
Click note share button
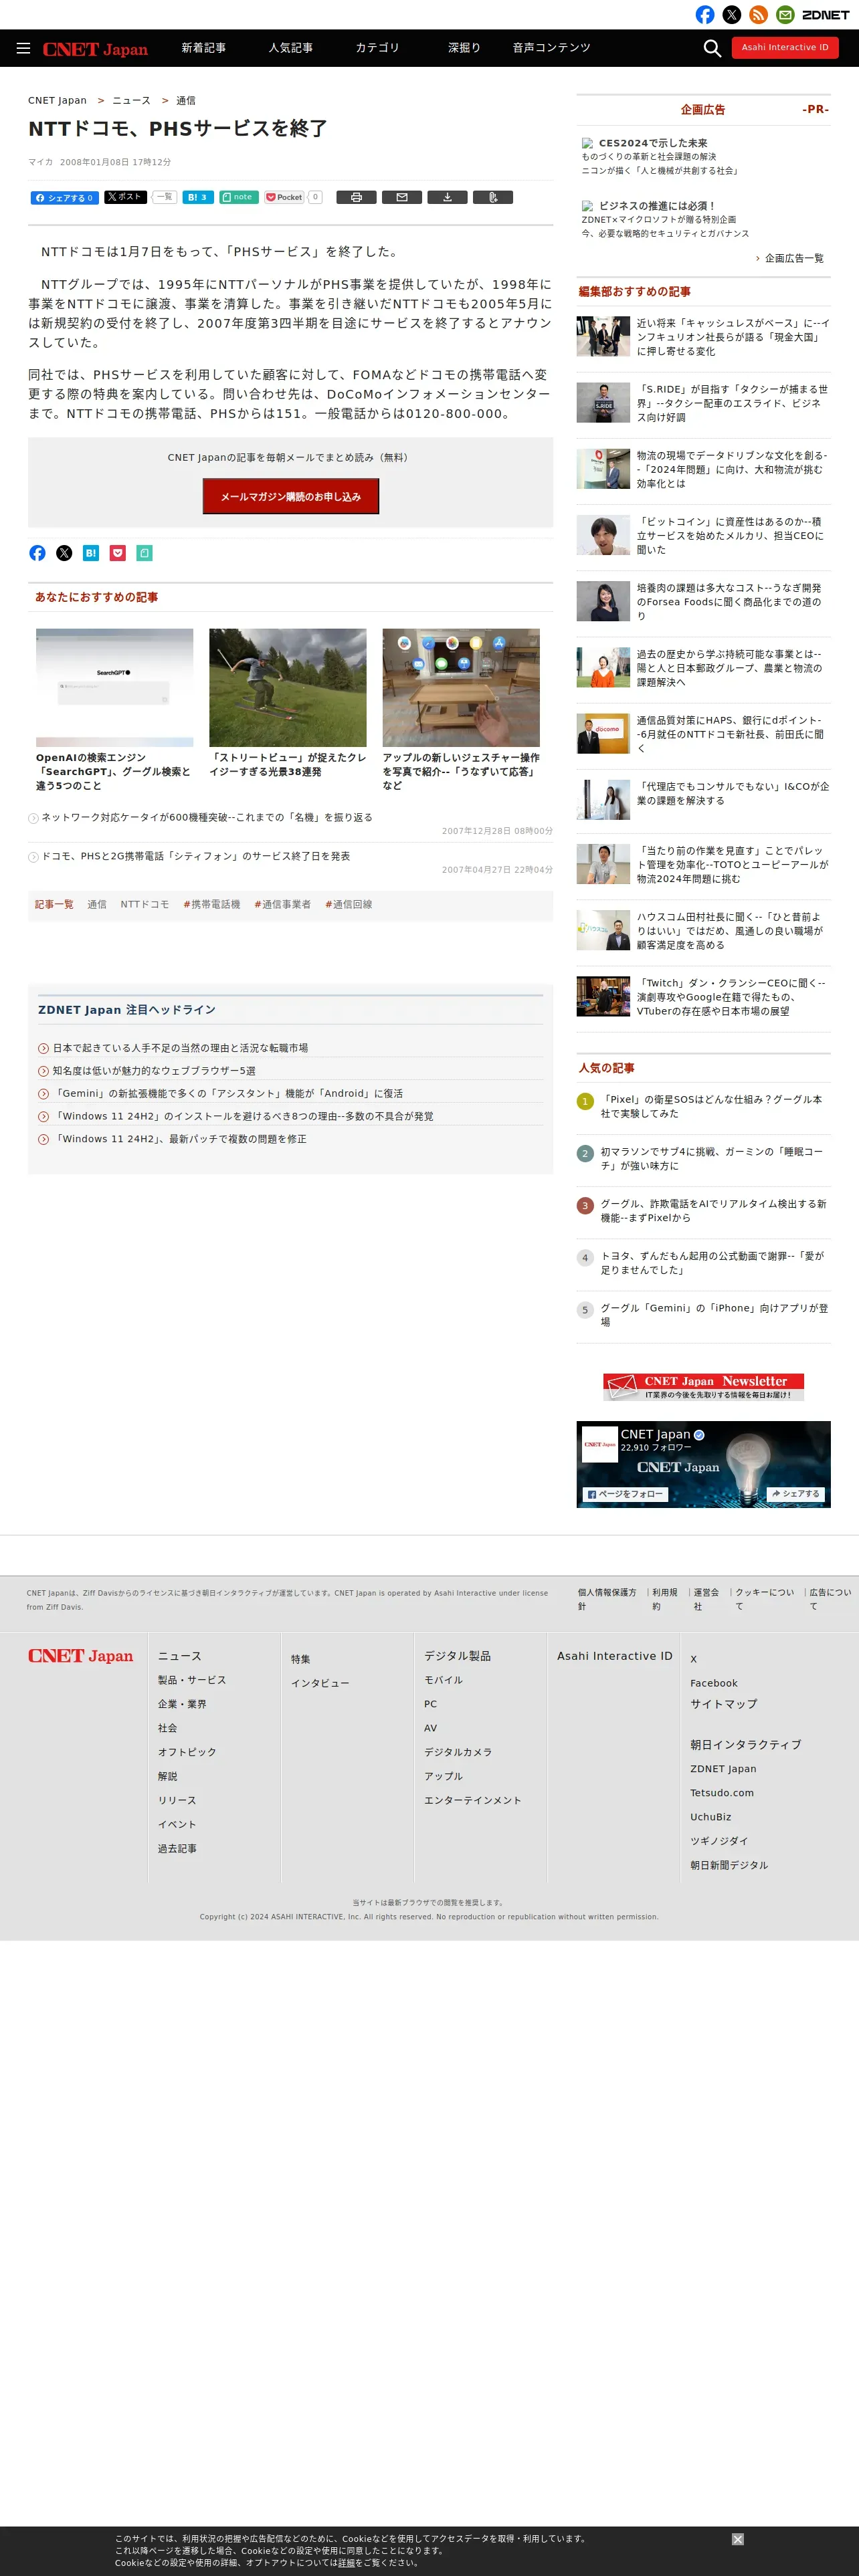tap(238, 197)
